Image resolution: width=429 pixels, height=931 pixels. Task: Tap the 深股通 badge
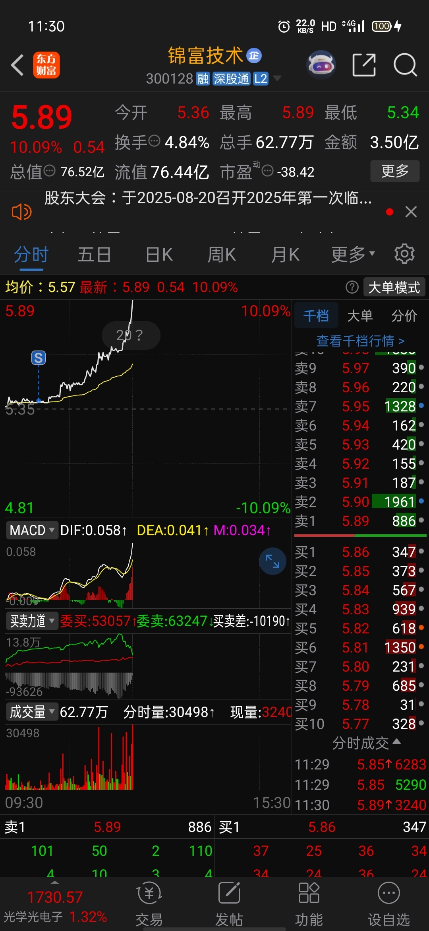pyautogui.click(x=231, y=79)
